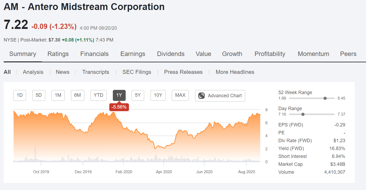Click the Day Range label
The image size is (366, 190).
coord(290,109)
